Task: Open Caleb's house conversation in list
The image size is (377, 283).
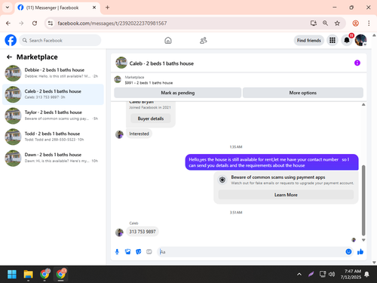Action: click(x=53, y=94)
